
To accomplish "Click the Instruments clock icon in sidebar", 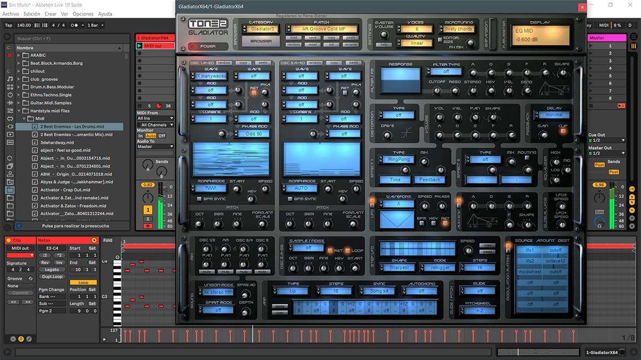I will click(10, 94).
